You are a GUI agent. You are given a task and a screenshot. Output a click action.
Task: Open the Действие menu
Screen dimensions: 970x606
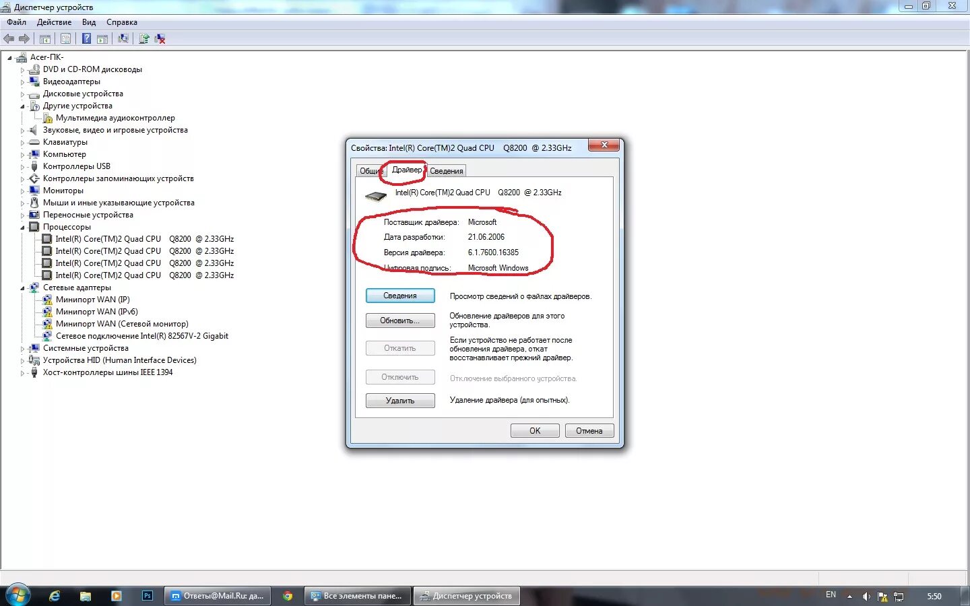pyautogui.click(x=54, y=22)
